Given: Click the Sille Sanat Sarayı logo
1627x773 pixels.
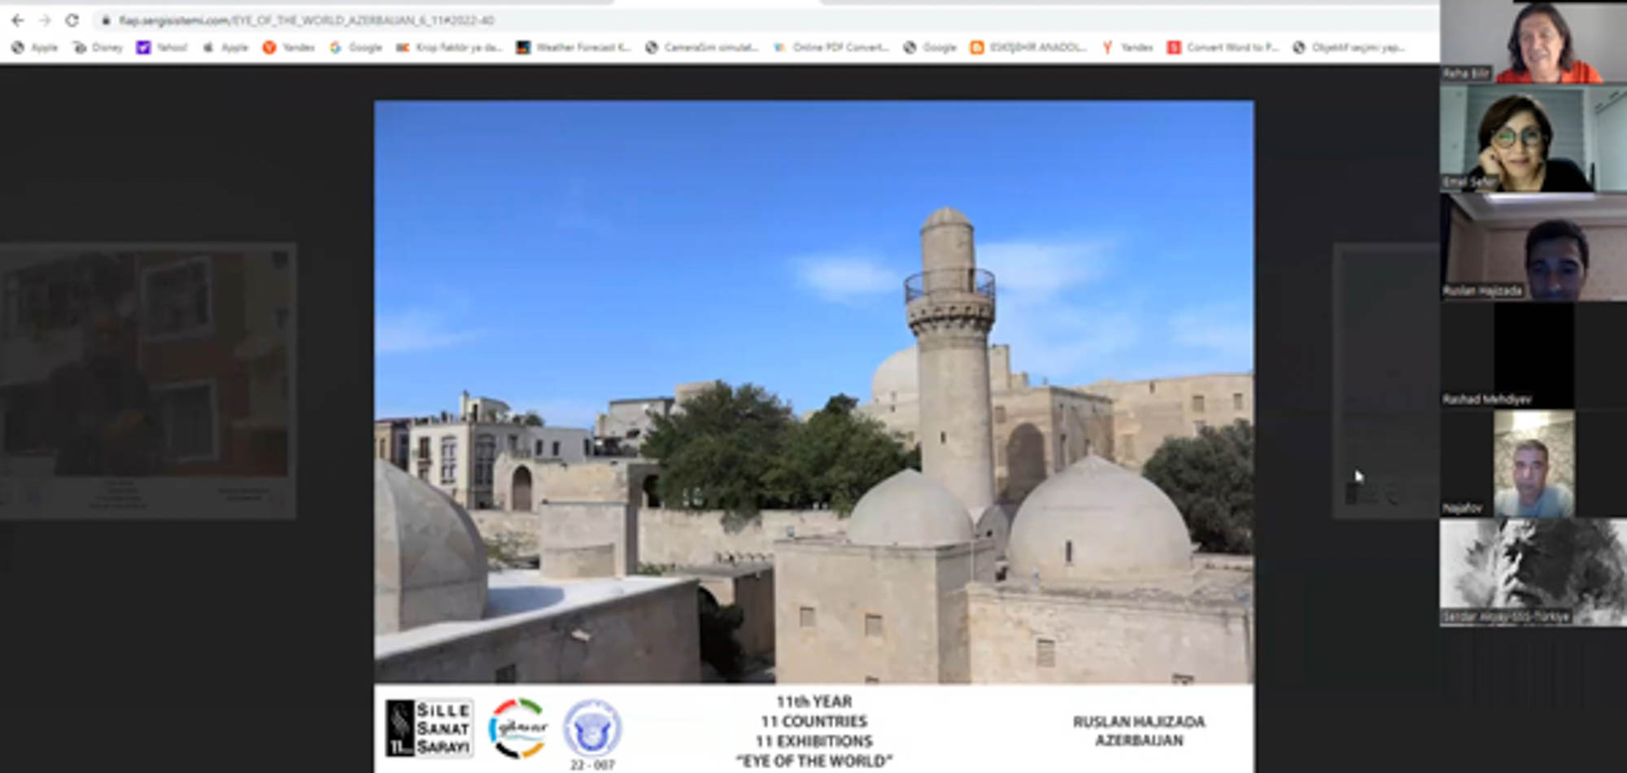Looking at the screenshot, I should [429, 727].
